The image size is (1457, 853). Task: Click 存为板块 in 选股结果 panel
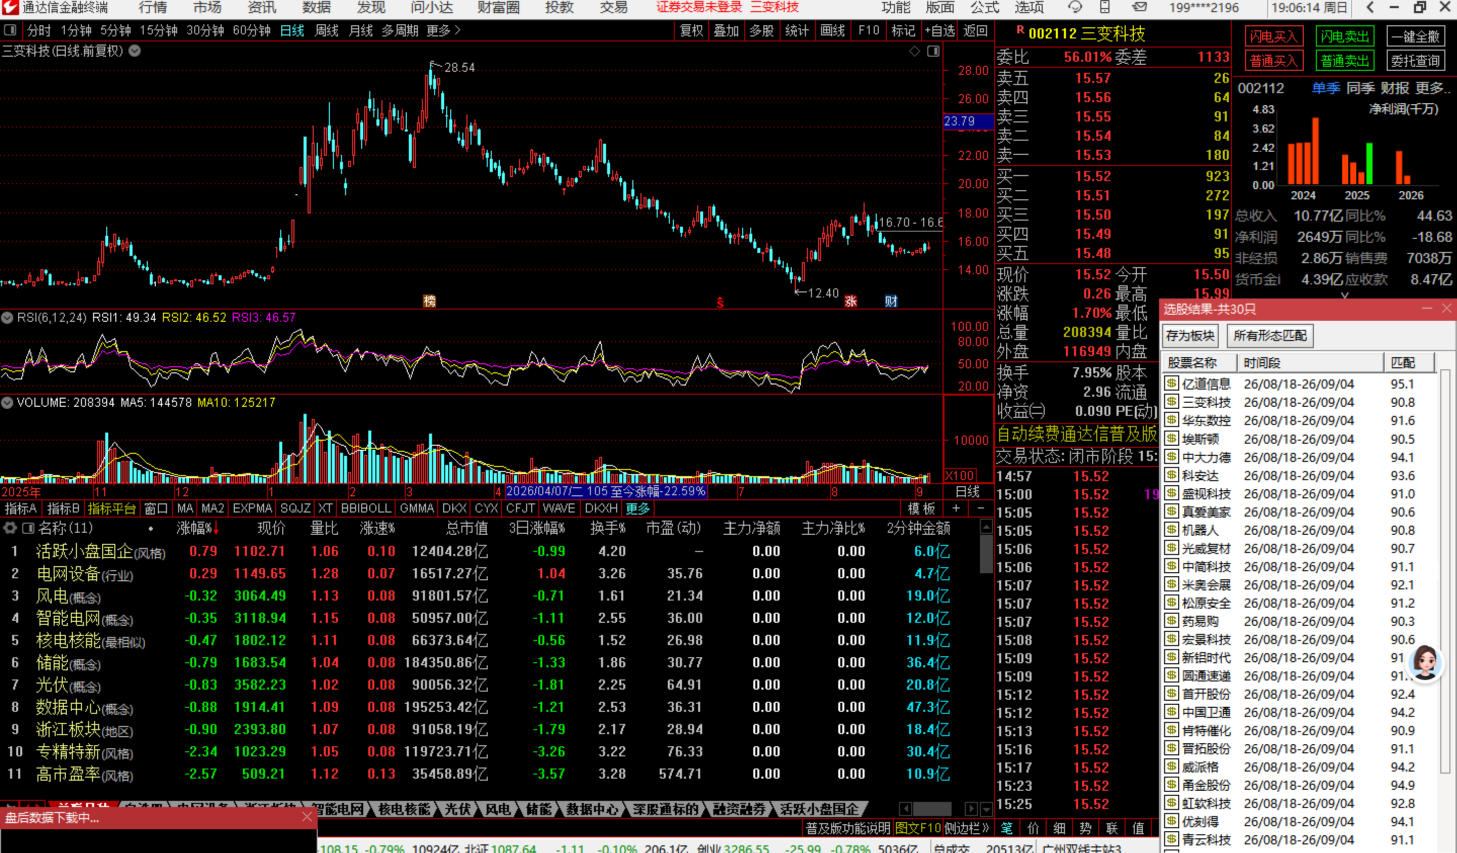[1190, 335]
